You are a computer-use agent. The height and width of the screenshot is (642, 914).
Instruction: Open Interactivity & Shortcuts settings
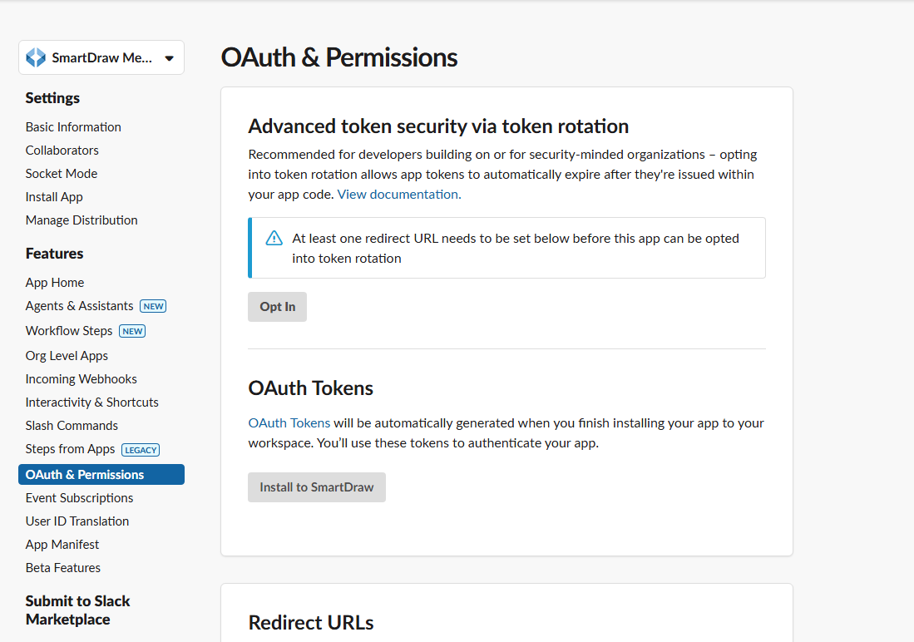tap(91, 402)
